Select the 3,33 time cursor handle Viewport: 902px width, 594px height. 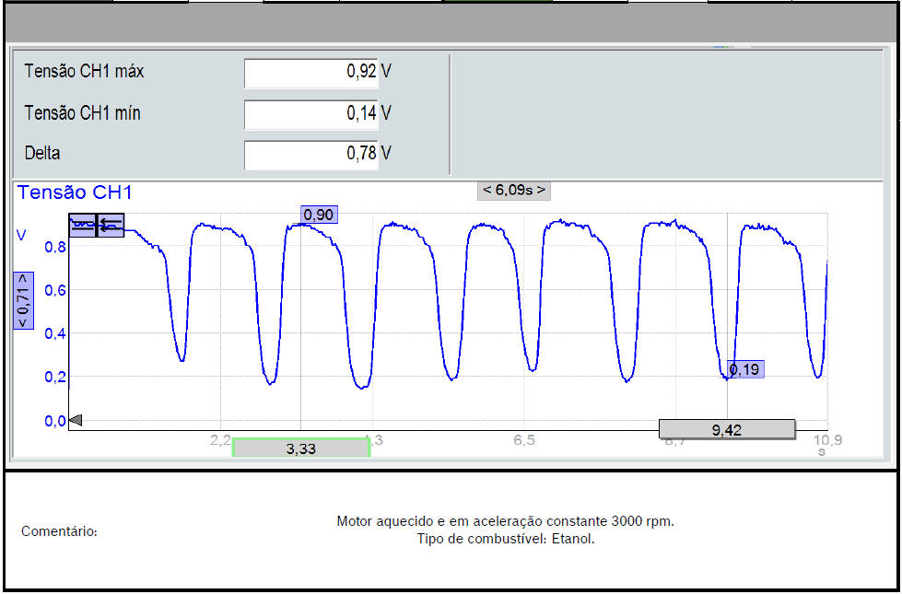click(x=300, y=448)
